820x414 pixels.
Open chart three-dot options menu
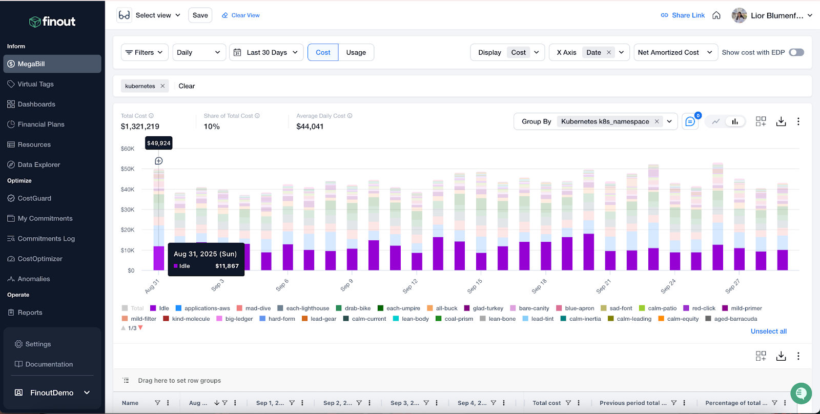point(798,121)
